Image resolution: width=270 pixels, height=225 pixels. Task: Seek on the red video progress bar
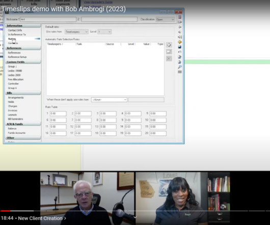click(x=5, y=211)
